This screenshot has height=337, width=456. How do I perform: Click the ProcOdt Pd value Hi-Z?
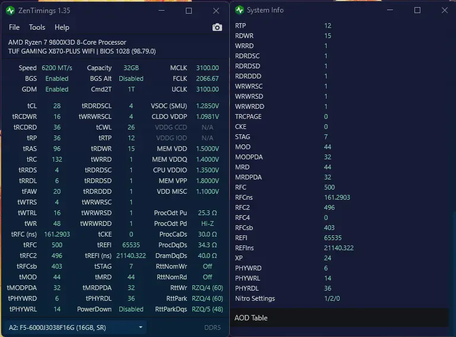(207, 224)
